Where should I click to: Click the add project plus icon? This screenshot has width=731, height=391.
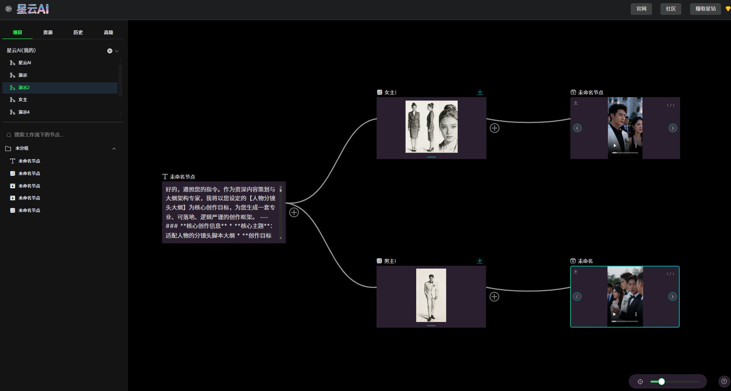click(109, 51)
